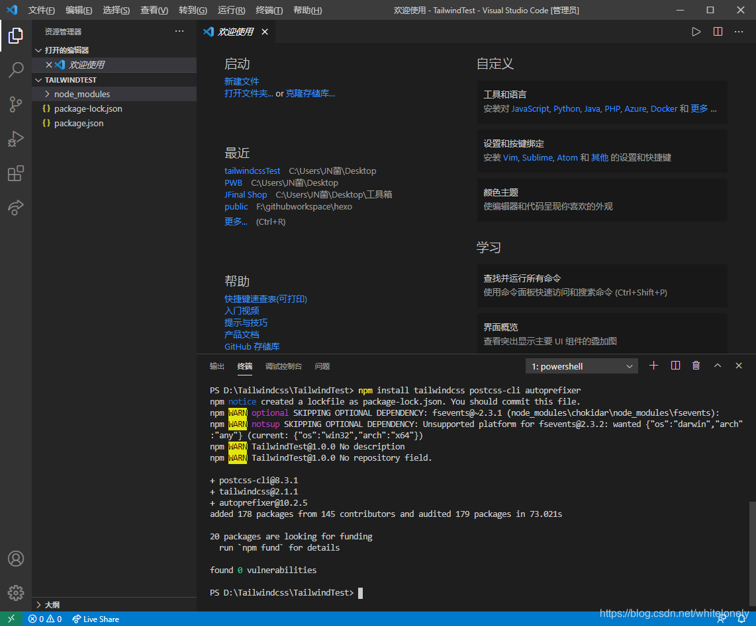Open the 转到(G) menu
This screenshot has width=756, height=626.
tap(193, 10)
